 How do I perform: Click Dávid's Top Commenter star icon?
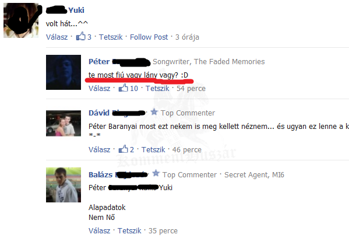click(x=154, y=112)
